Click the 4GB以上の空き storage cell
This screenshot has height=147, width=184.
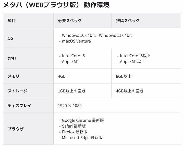130,91
